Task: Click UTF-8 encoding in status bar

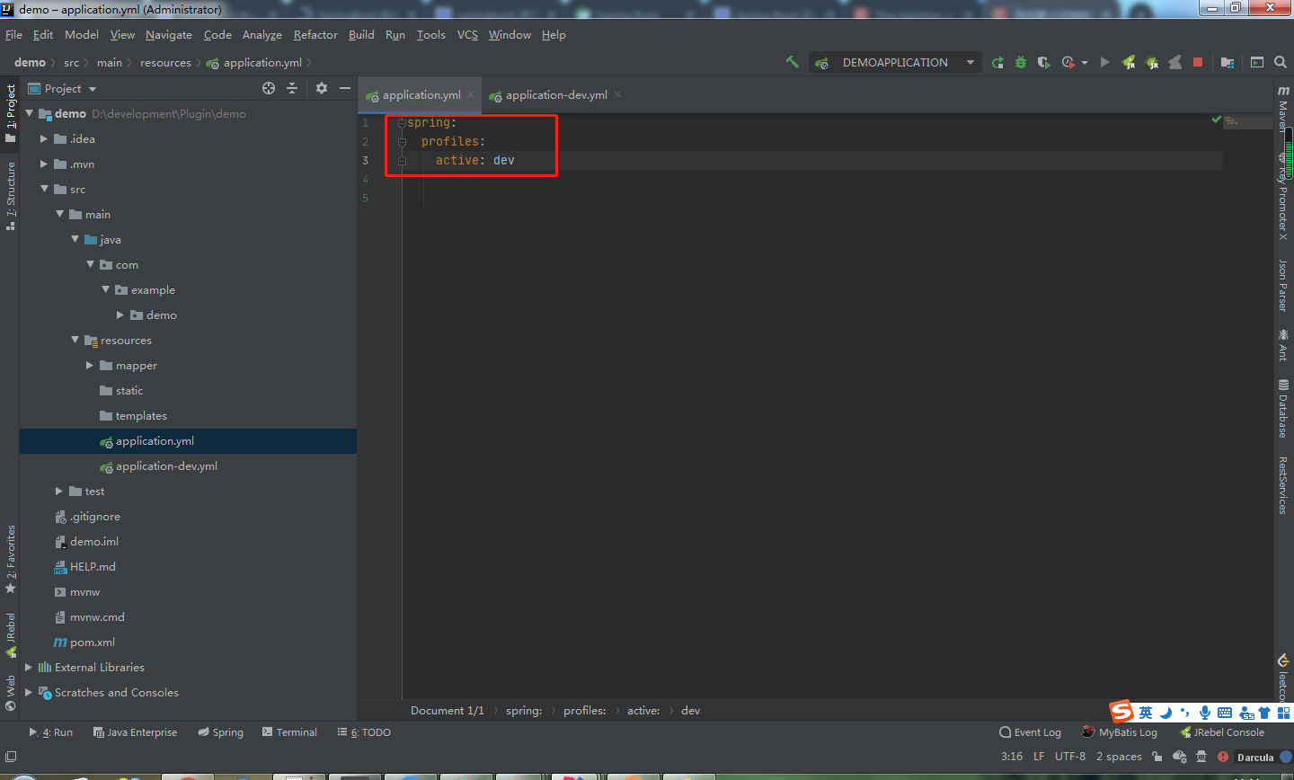Action: [x=1070, y=757]
